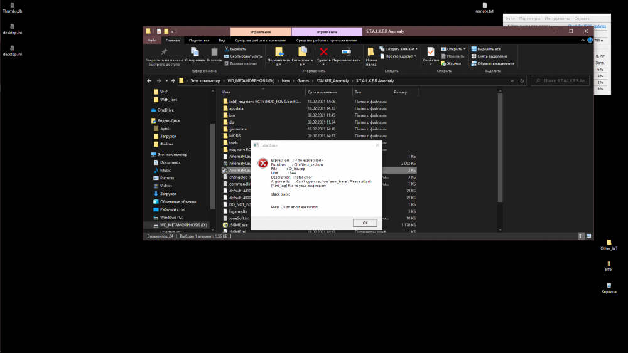628x353 pixels.
Task: Sort by the Дата изменения column header
Action: tap(322, 92)
